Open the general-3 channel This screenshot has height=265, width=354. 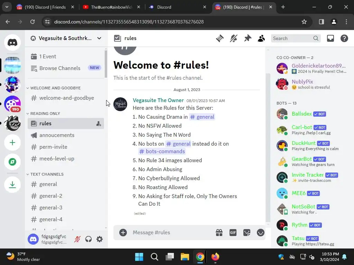(66, 208)
